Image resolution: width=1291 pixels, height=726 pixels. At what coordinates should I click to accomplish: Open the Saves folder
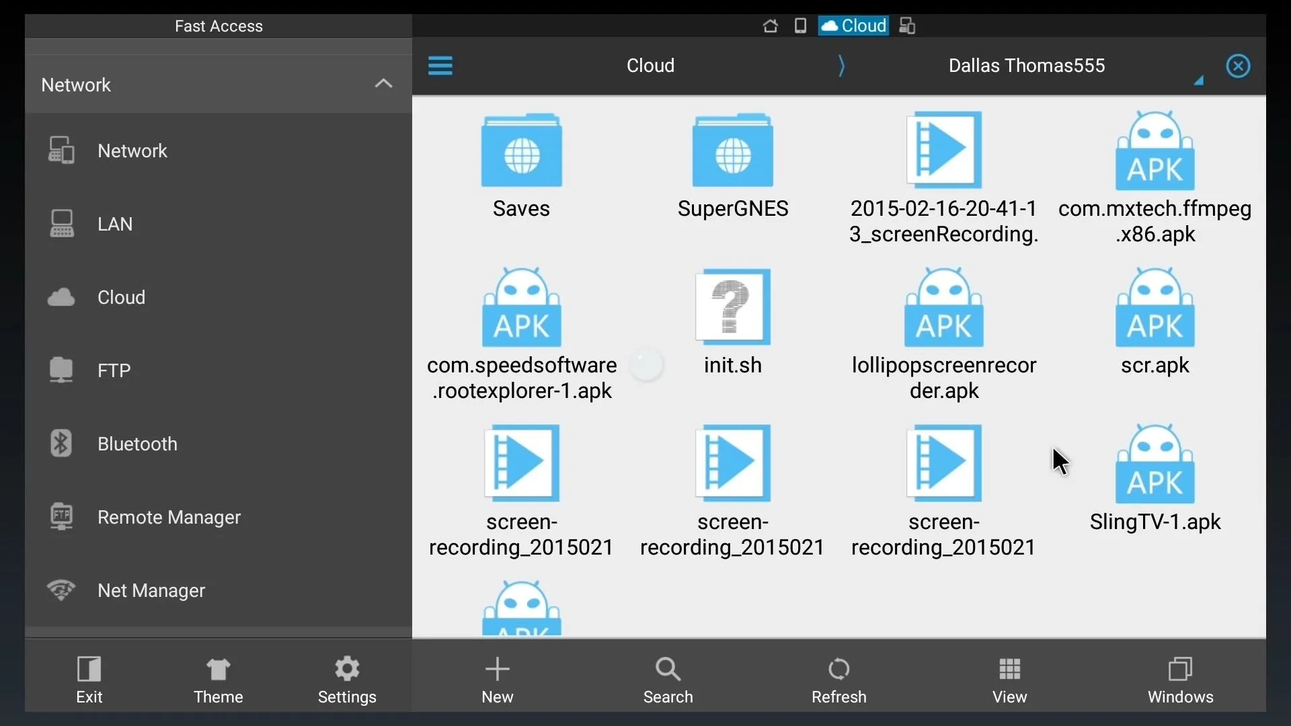521,165
